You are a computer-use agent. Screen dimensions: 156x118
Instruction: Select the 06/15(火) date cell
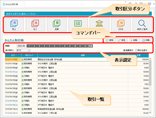click(13, 109)
